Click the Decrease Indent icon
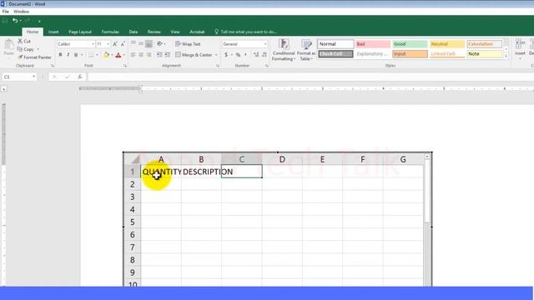 pos(159,55)
